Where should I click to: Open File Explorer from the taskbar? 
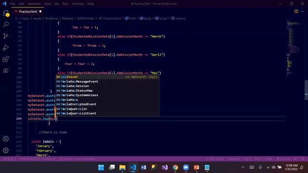122,168
